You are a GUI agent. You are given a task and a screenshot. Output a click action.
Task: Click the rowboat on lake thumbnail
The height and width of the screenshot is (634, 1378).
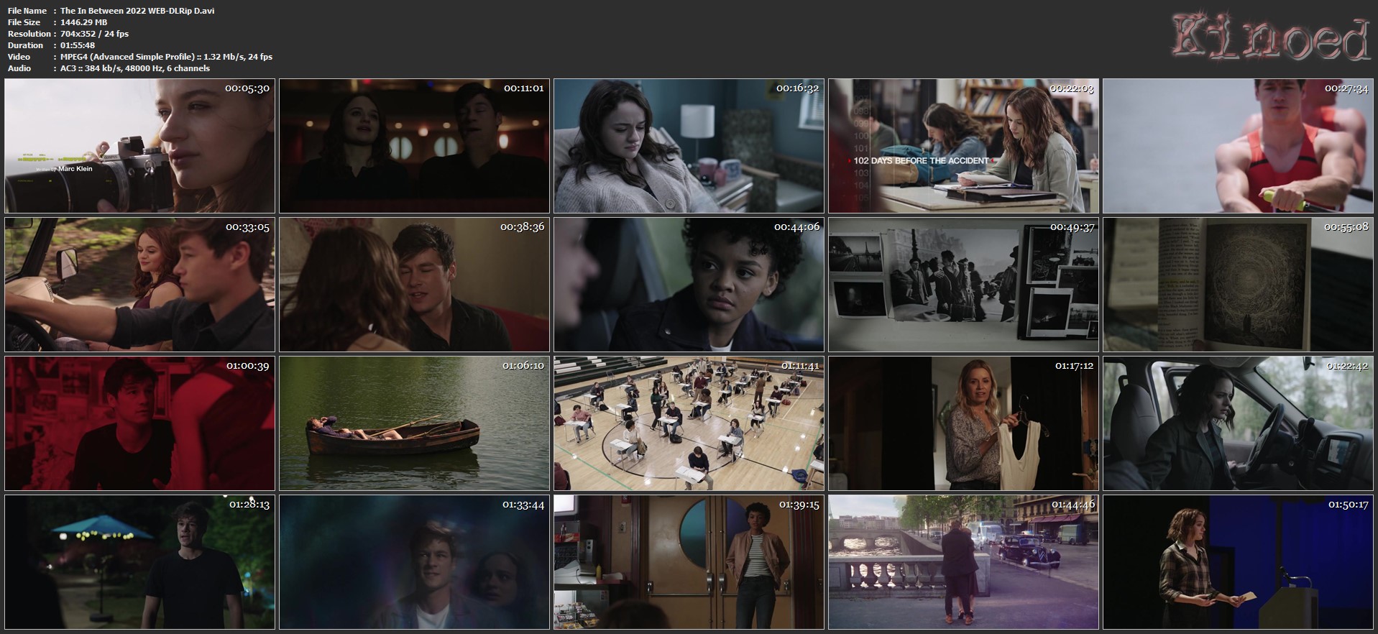414,423
